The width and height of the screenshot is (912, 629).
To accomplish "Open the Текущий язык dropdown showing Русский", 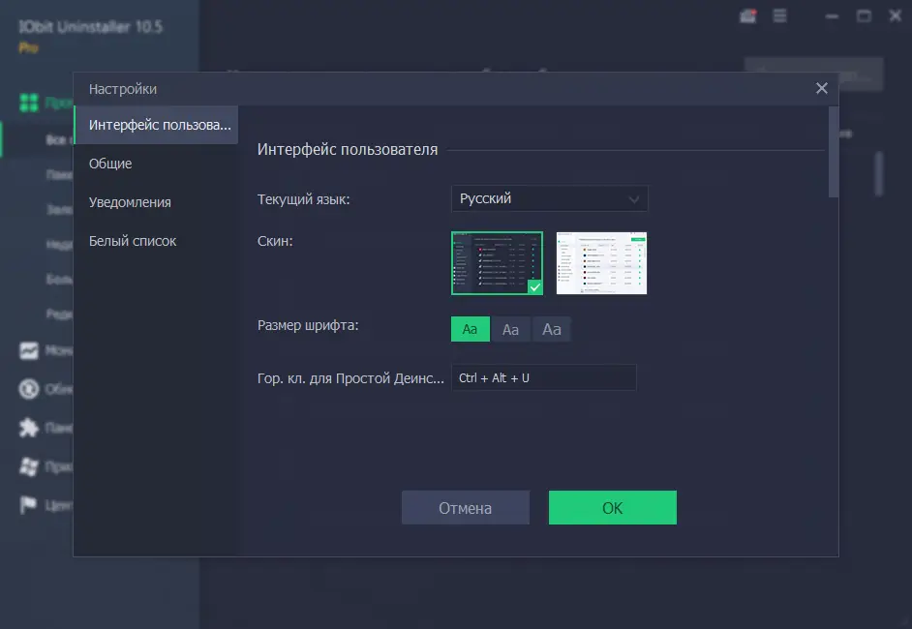I will pyautogui.click(x=549, y=198).
